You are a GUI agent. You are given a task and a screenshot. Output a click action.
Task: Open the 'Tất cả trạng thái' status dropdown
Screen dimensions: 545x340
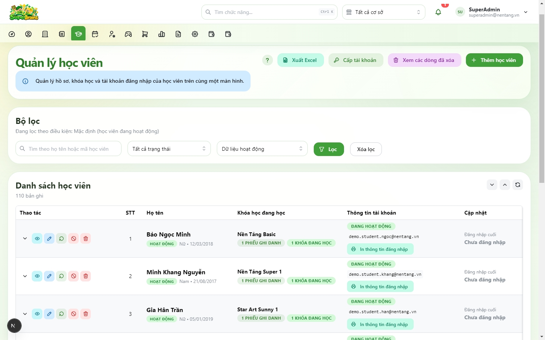point(169,149)
